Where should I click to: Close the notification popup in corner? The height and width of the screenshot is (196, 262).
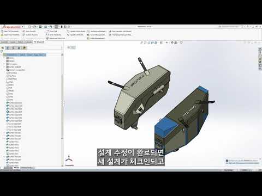pos(260,159)
